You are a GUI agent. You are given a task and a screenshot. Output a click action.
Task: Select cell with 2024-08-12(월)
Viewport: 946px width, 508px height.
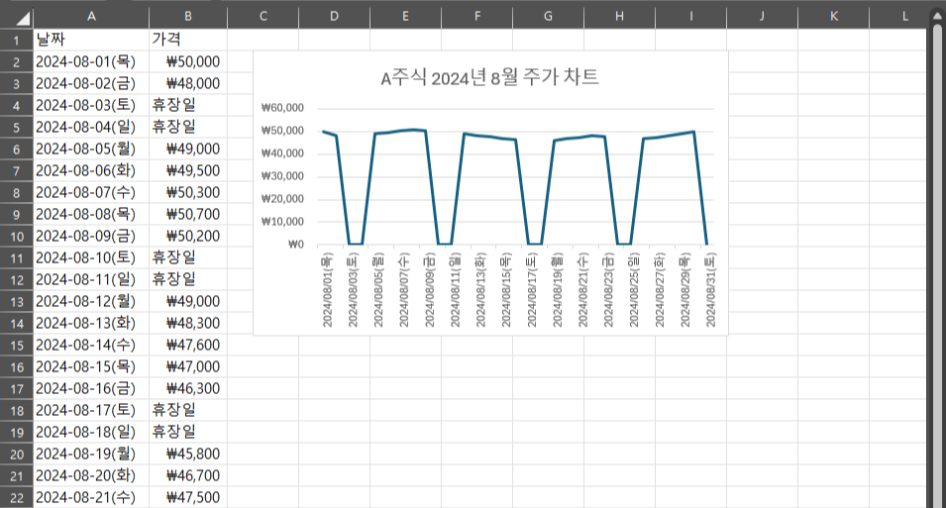91,301
